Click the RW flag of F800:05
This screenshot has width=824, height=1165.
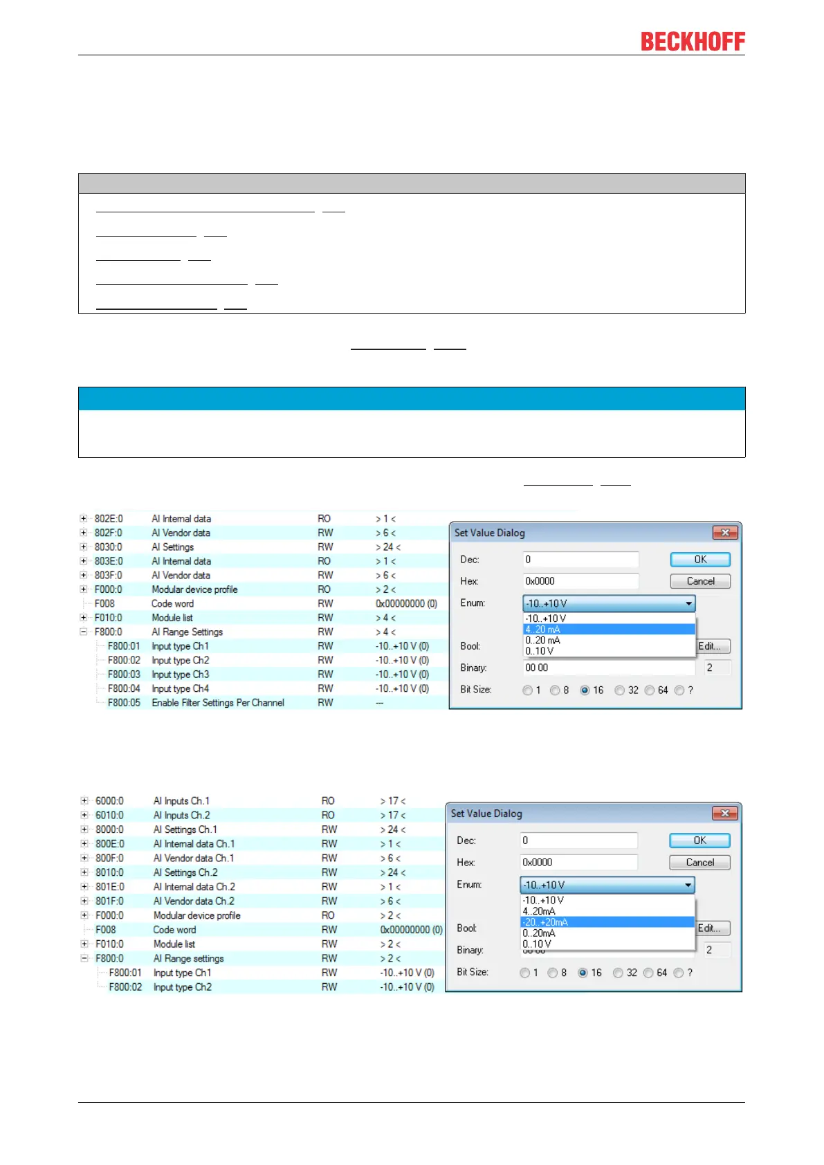click(325, 703)
